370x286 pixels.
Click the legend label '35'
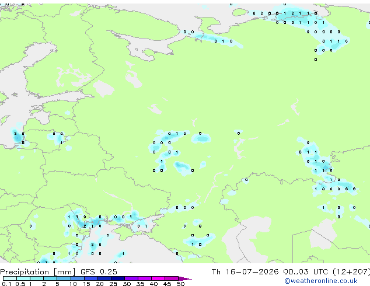click(x=140, y=284)
